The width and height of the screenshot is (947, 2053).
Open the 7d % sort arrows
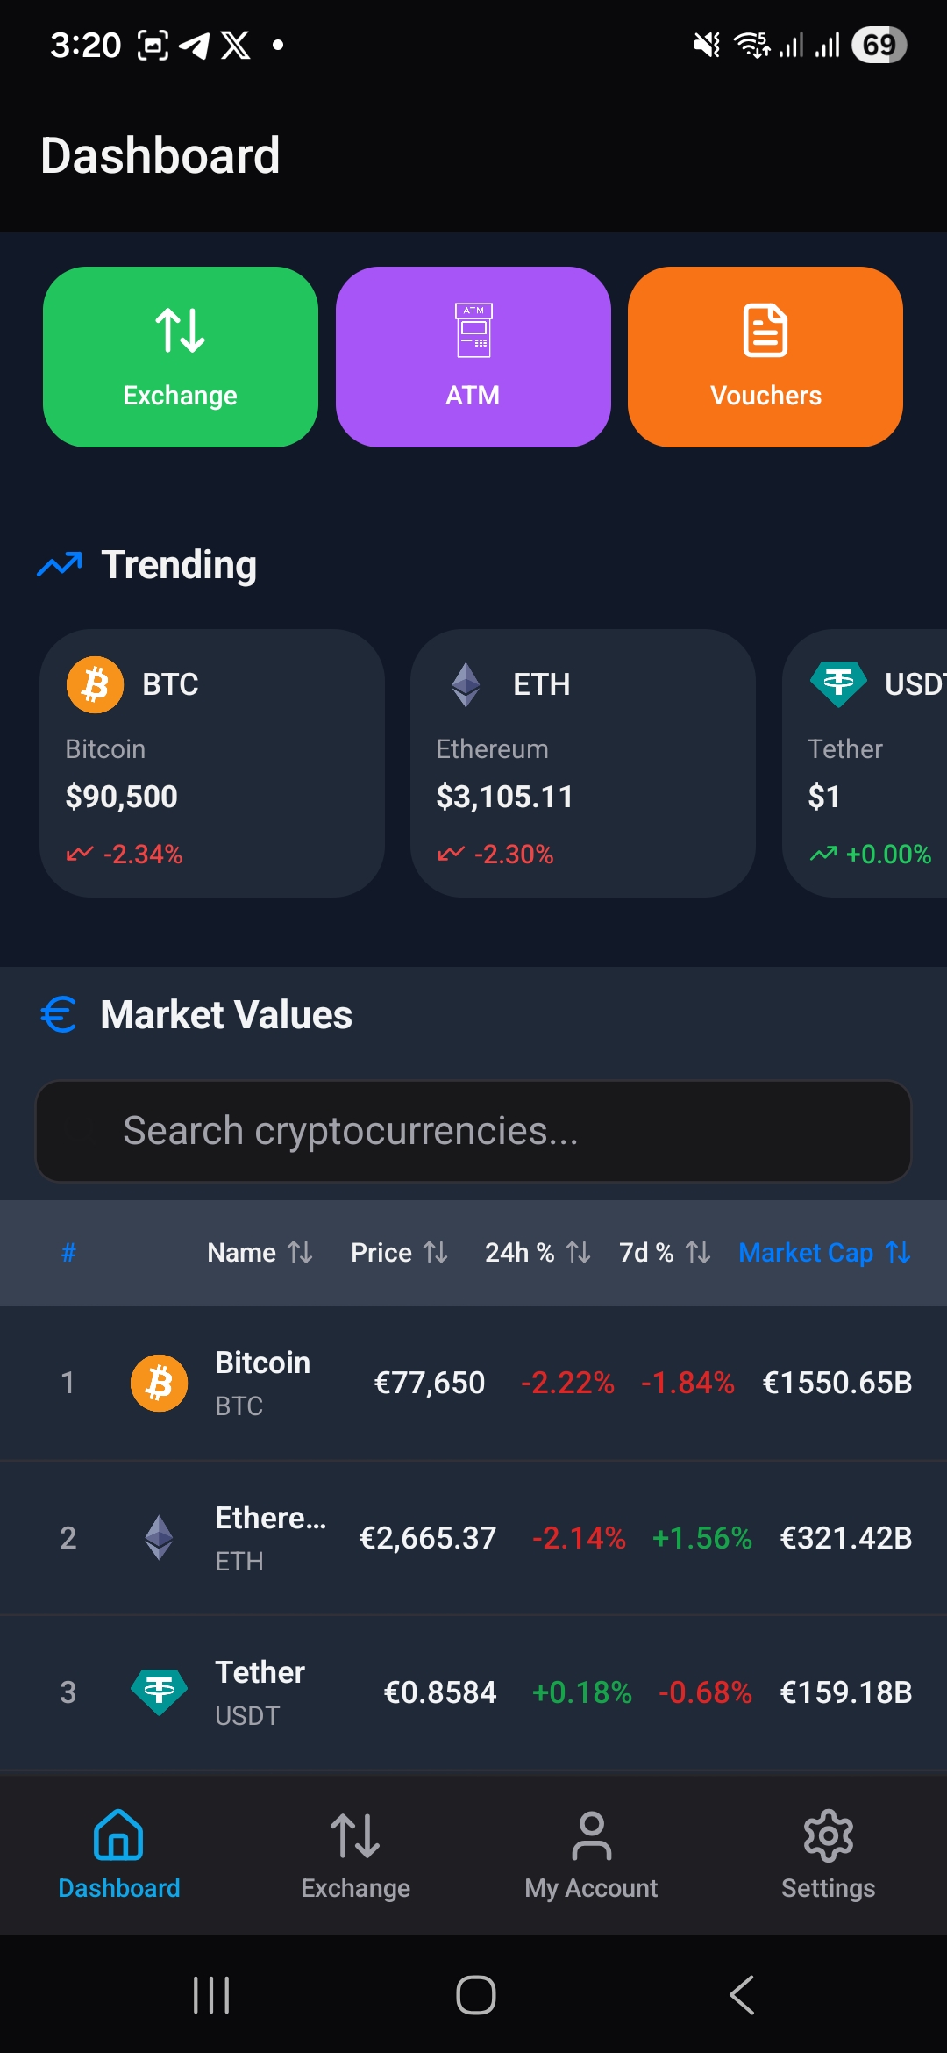pos(699,1253)
